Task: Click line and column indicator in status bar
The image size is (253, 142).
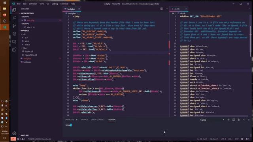Action: point(202,139)
